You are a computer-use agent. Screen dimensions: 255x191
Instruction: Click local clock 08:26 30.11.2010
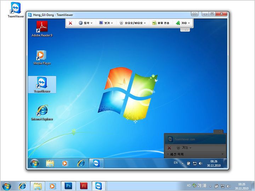pos(242,186)
